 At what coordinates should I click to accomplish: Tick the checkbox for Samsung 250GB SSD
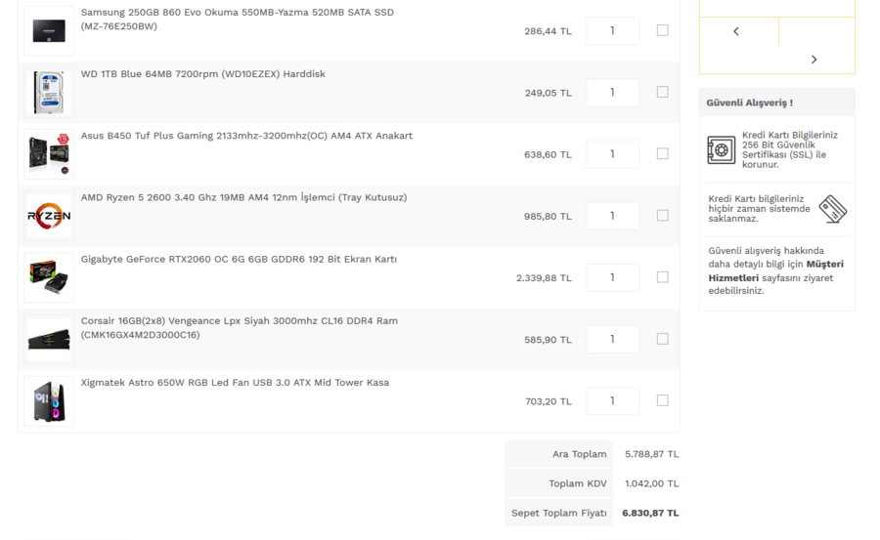(662, 30)
